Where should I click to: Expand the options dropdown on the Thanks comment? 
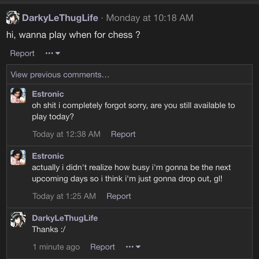(x=133, y=247)
